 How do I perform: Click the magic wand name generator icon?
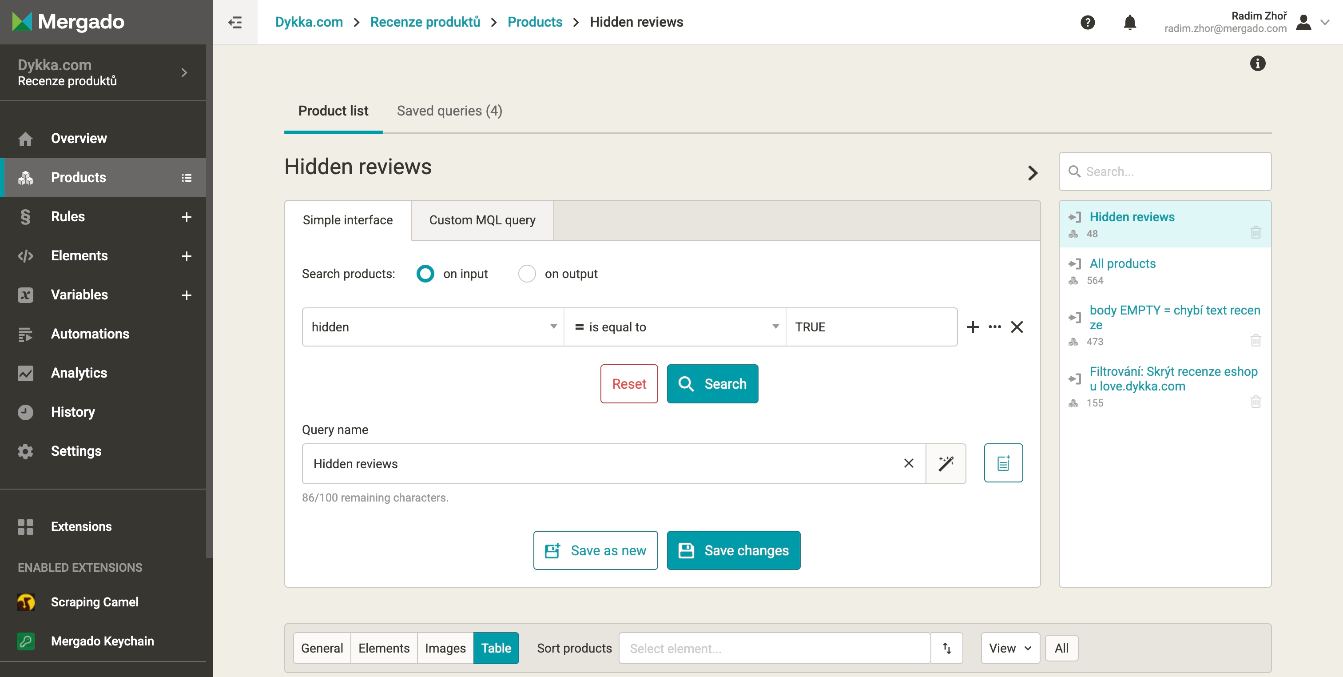[946, 464]
